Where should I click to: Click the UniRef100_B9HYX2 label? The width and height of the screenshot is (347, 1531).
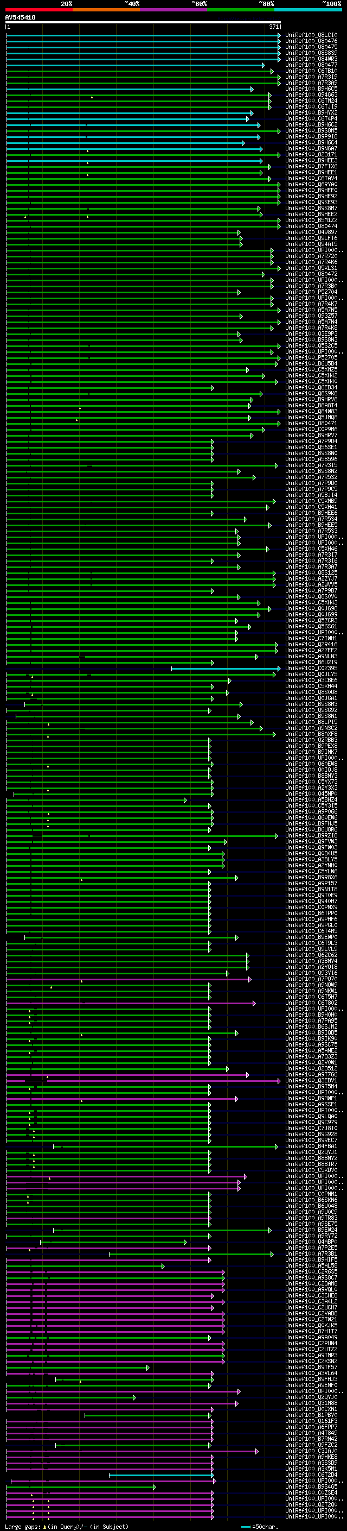311,113
